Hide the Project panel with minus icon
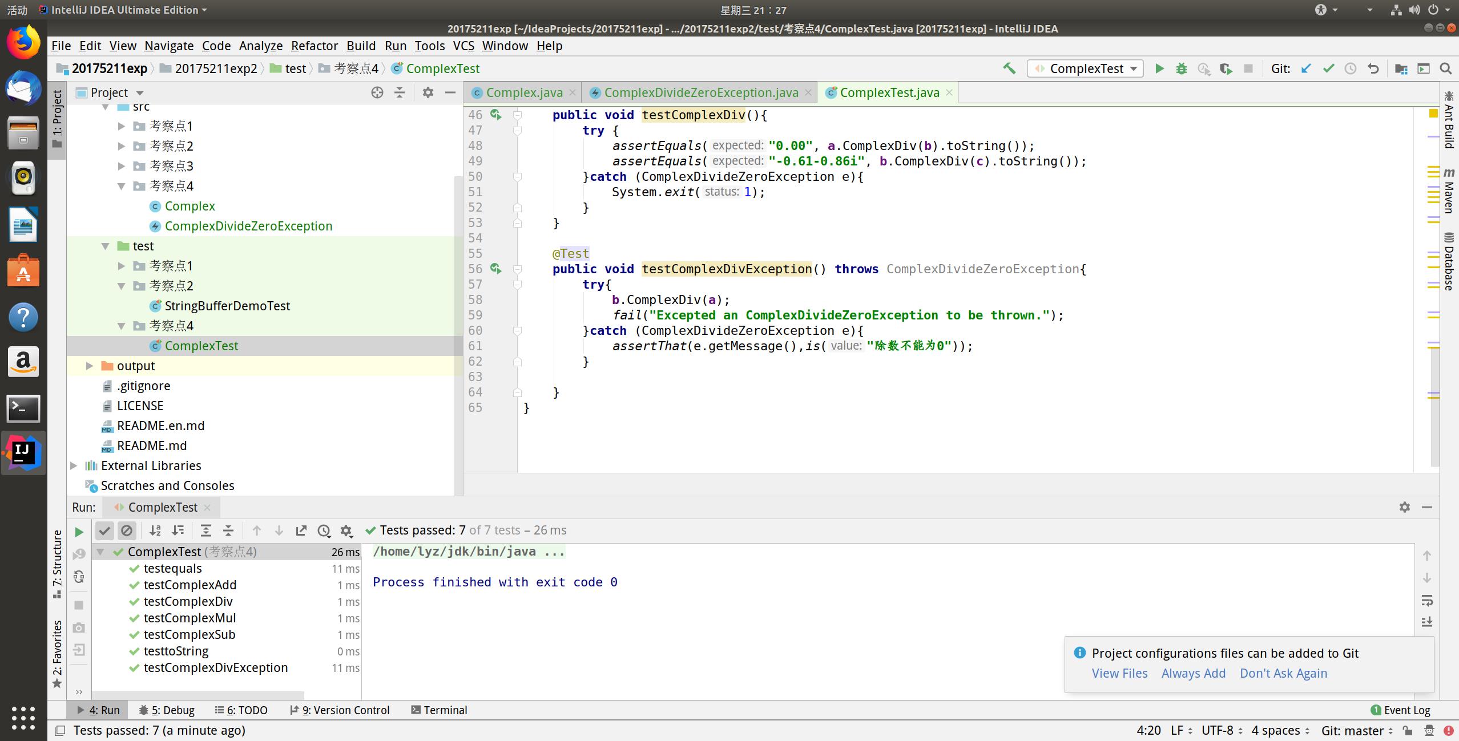The image size is (1459, 741). tap(450, 92)
